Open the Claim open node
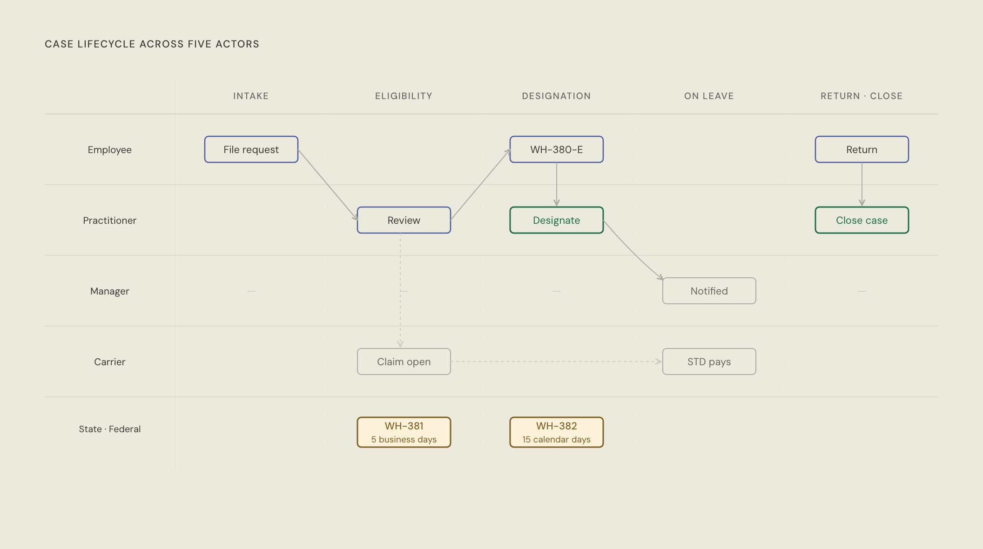The height and width of the screenshot is (549, 983). [x=403, y=362]
